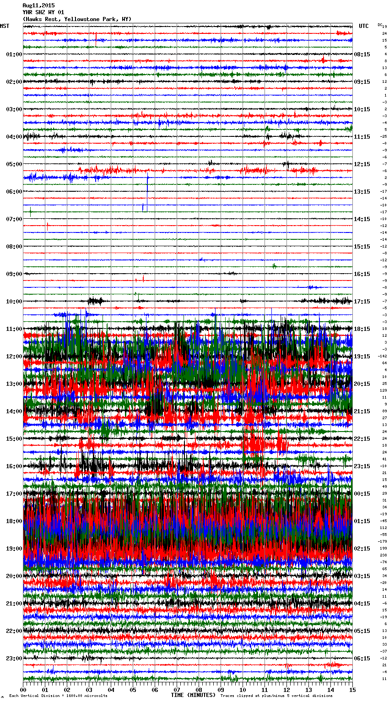Click the UTC time label '09:15'
The height and width of the screenshot is (702, 389).
(x=362, y=82)
